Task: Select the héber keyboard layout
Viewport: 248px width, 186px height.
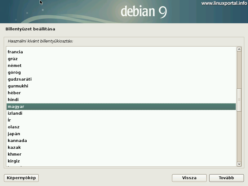Action: [121, 93]
